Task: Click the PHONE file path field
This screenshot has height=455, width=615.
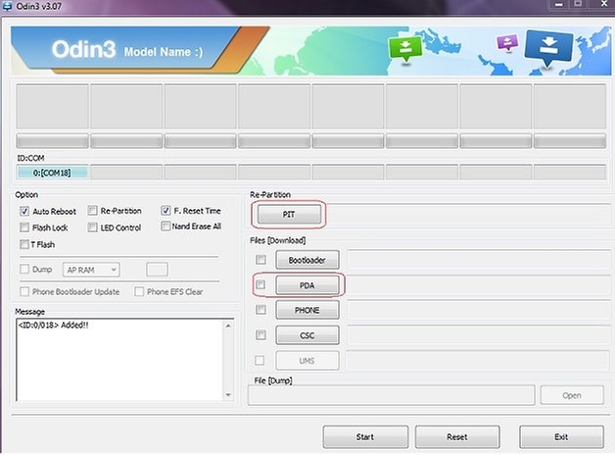Action: tap(479, 310)
